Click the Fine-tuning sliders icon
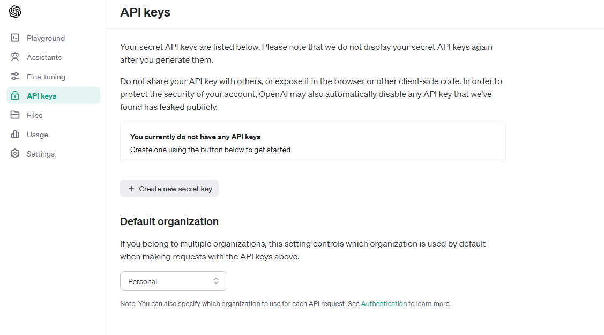 coord(15,76)
